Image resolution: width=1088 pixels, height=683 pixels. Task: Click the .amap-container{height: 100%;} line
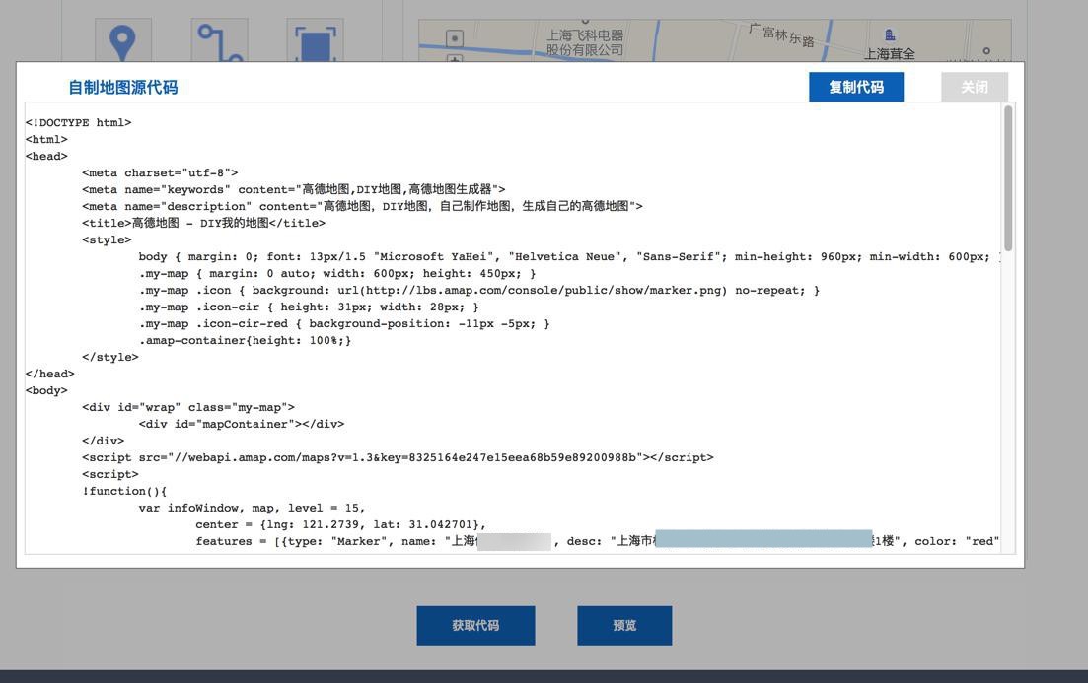coord(245,340)
